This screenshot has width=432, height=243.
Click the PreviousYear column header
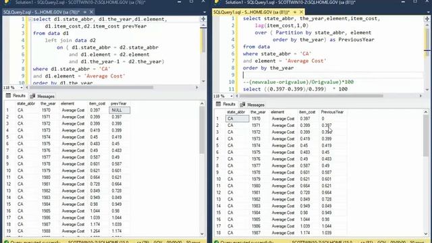333,112
